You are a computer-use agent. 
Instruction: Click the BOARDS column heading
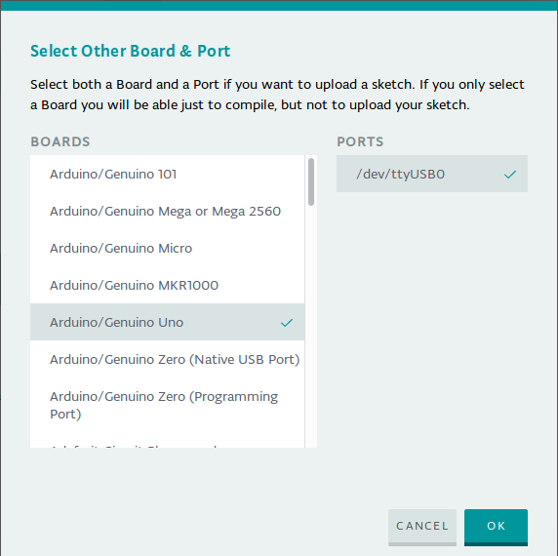coord(60,141)
